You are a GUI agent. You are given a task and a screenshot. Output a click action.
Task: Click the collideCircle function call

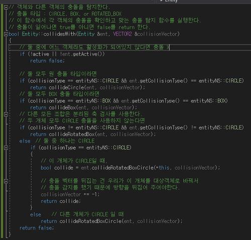tap(67, 87)
